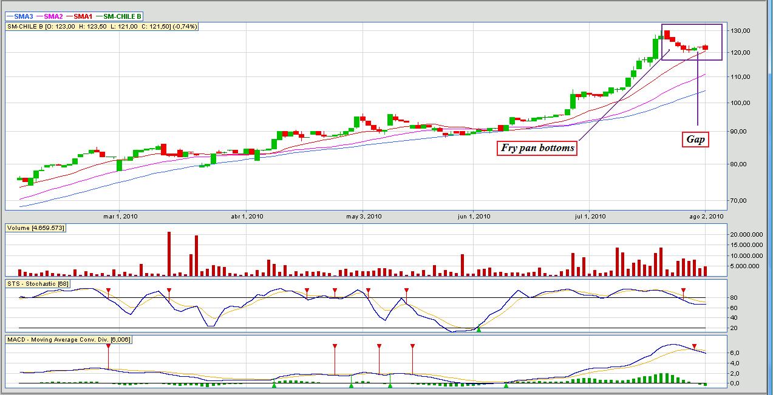Screen dimensions: 773x395
Task: Click the 'jul 1, 2010' date axis label
Action: point(590,216)
